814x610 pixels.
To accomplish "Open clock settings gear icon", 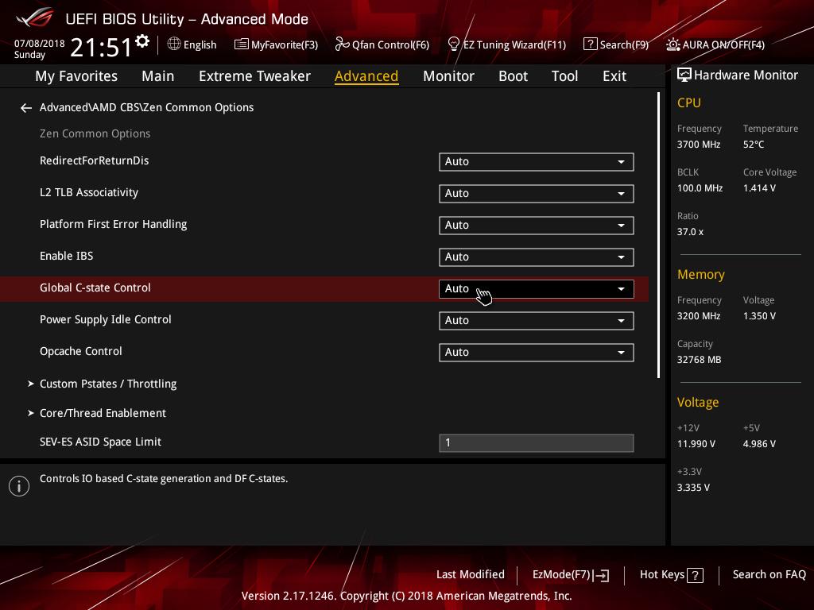I will coord(141,41).
